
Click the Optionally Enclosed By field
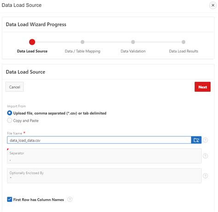tap(104, 176)
